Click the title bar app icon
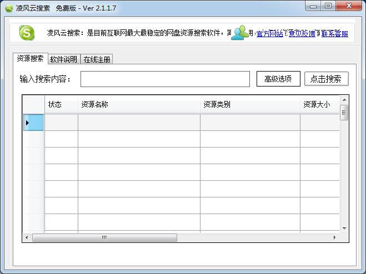 (9, 8)
